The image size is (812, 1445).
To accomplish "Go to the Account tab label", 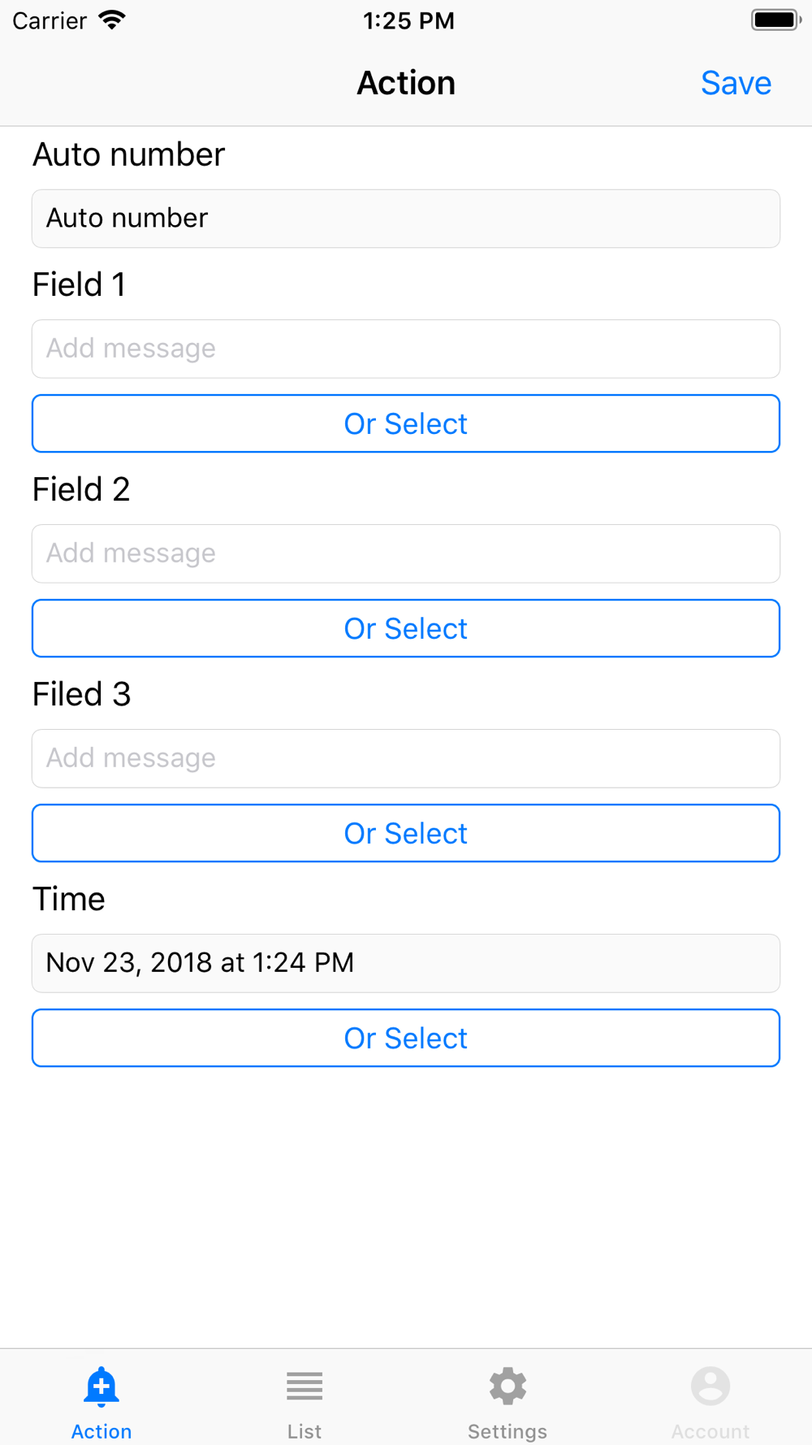I will [x=710, y=1431].
